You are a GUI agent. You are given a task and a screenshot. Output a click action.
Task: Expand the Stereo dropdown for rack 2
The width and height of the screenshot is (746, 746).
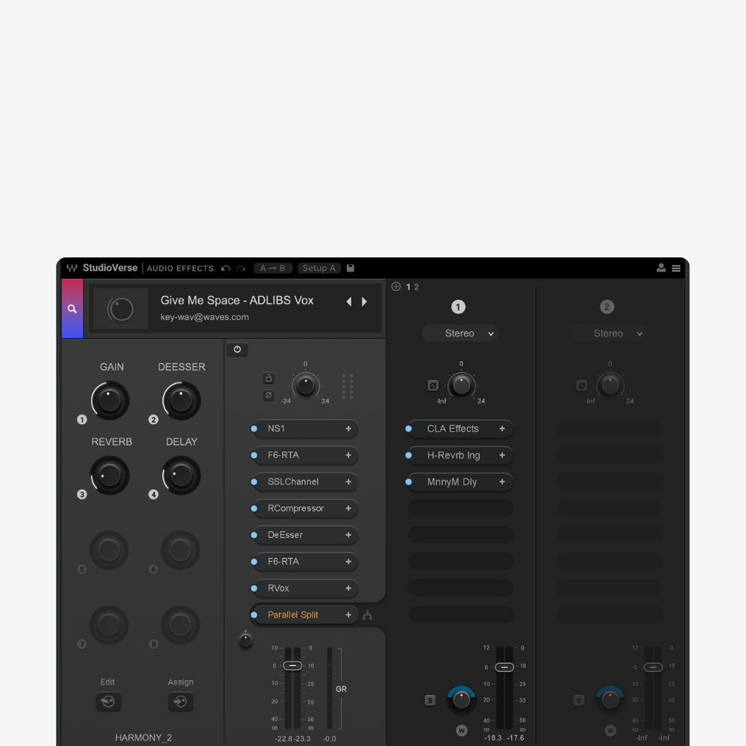tap(608, 333)
